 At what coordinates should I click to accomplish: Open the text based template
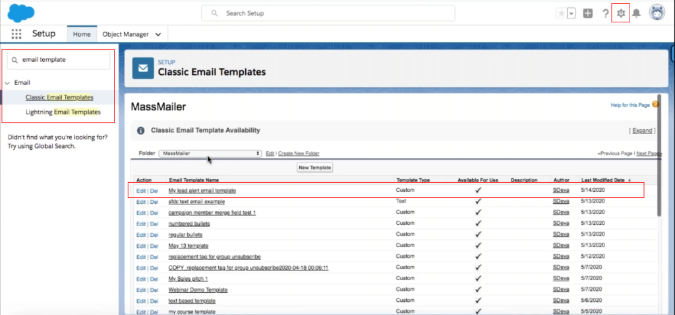(x=192, y=301)
